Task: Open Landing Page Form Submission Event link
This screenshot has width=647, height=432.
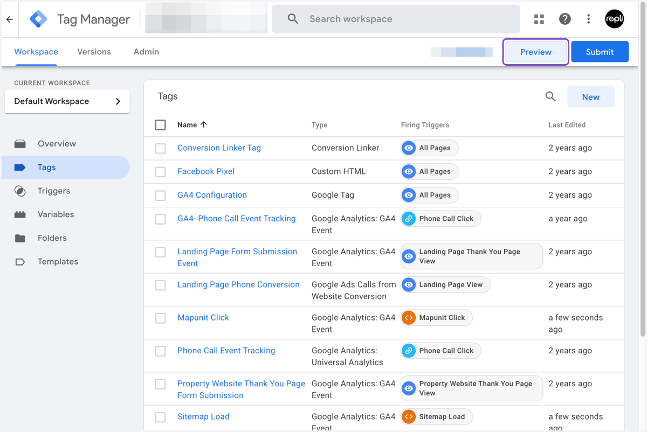Action: [x=237, y=257]
